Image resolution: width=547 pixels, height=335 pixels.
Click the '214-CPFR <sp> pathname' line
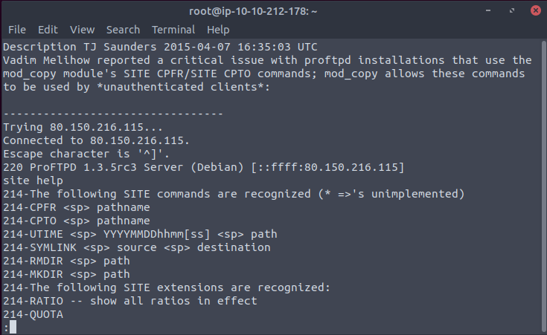click(77, 207)
